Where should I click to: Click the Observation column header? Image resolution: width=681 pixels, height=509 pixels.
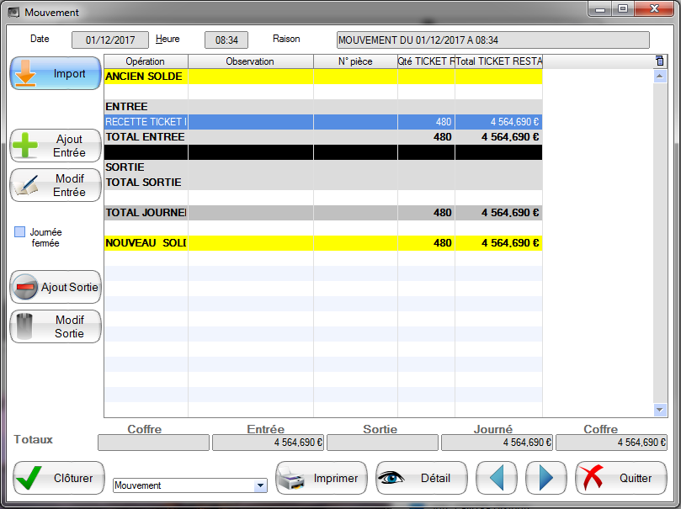click(x=250, y=61)
